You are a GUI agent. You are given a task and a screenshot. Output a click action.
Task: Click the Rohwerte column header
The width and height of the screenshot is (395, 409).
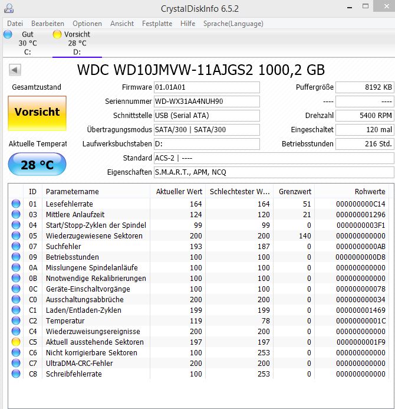(352, 191)
